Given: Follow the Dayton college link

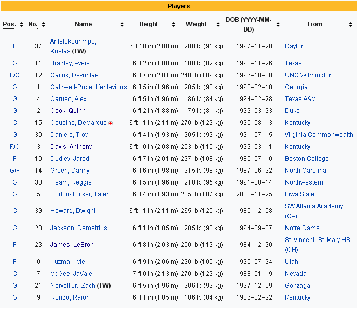Looking at the screenshot, I should (x=295, y=46).
